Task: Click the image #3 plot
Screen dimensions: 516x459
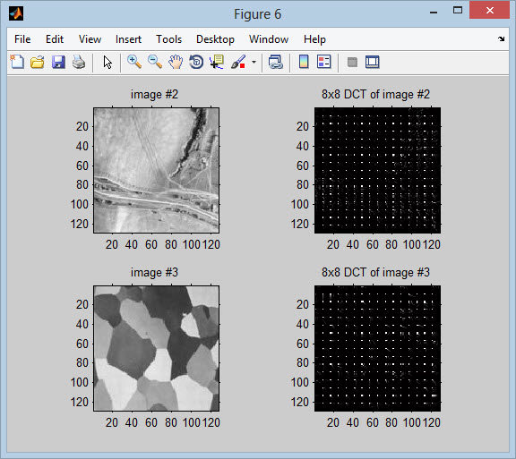Action: coord(156,348)
